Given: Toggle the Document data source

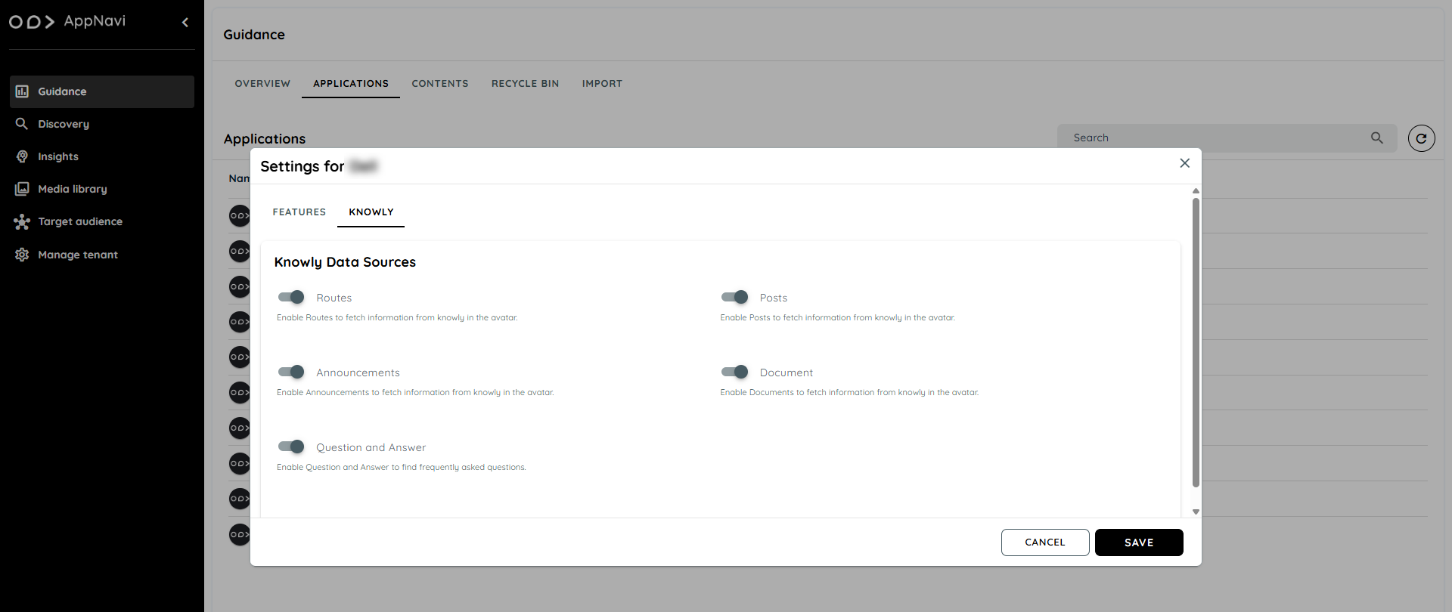Looking at the screenshot, I should click(734, 372).
